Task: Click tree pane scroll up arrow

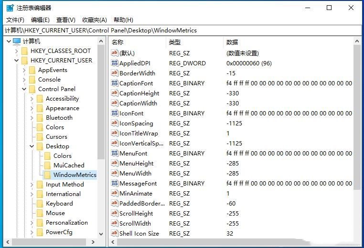Action: click(101, 41)
